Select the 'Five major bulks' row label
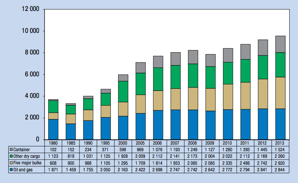The image size is (298, 183). [27, 163]
